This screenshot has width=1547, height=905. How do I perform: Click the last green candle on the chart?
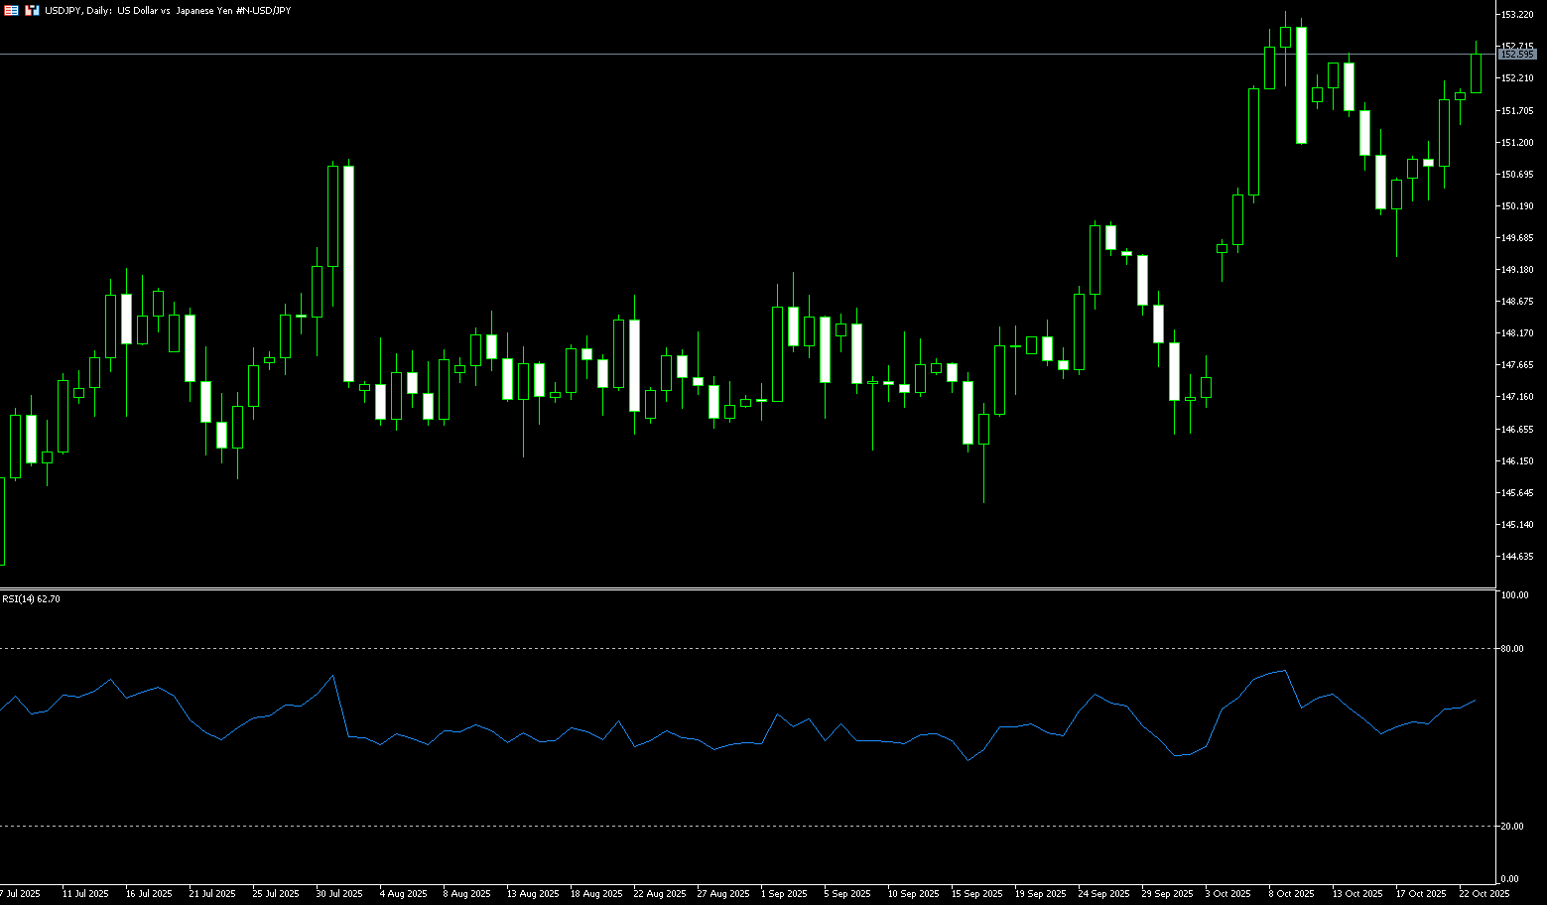pyautogui.click(x=1476, y=73)
